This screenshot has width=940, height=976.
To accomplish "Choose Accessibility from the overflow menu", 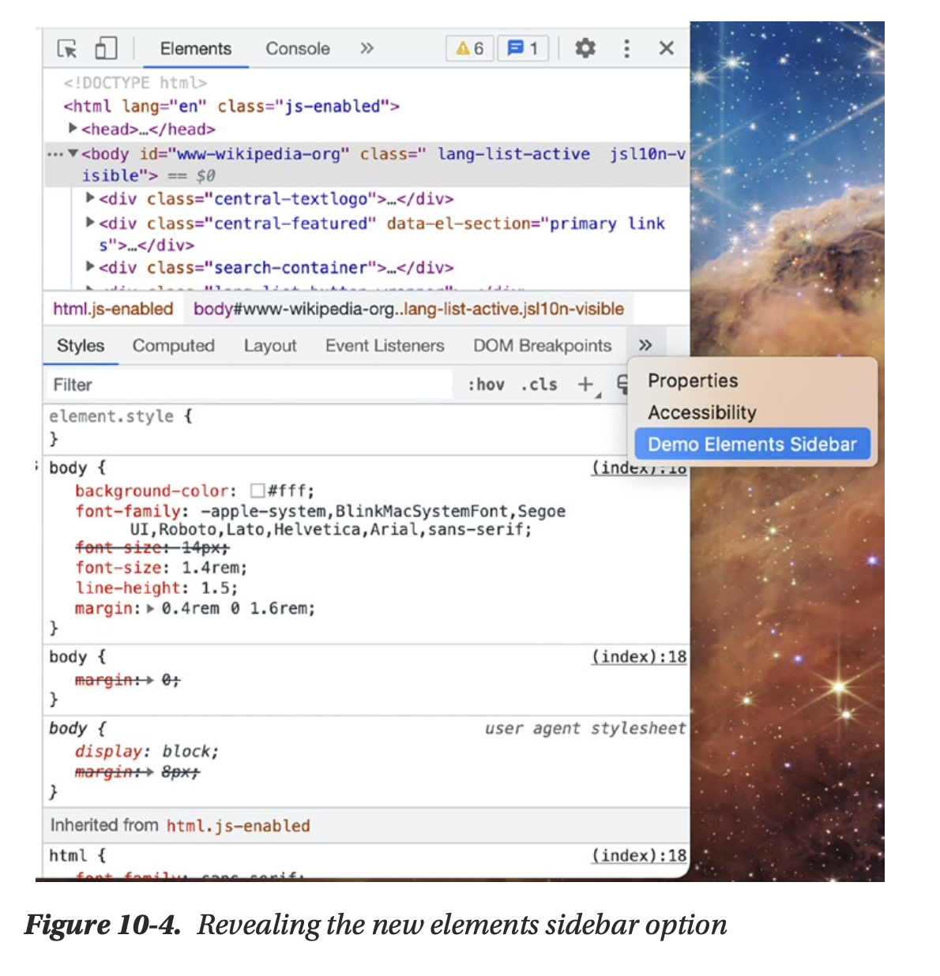I will pyautogui.click(x=701, y=413).
